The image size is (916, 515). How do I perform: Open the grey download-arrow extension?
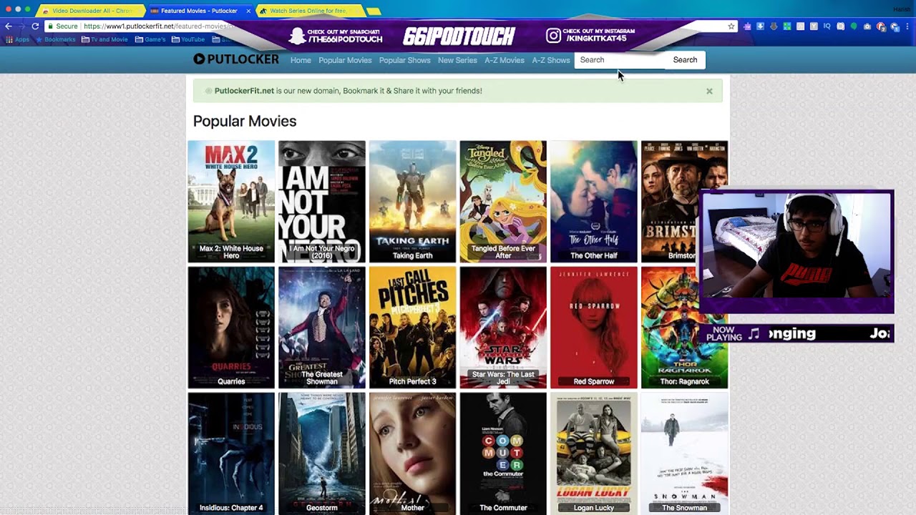[x=774, y=26]
